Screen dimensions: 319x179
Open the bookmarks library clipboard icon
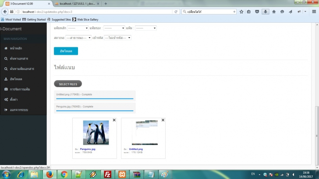coord(249,12)
